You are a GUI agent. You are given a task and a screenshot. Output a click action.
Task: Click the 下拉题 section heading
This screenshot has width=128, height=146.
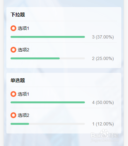coord(18,14)
